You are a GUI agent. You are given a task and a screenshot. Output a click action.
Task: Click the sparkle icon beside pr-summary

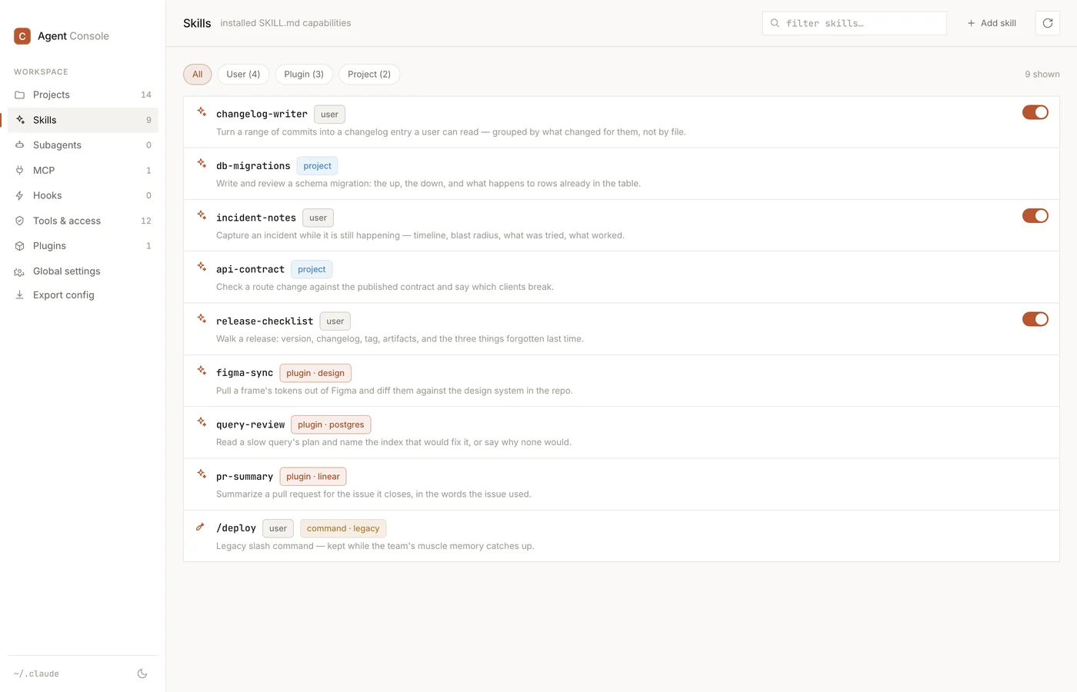[x=202, y=474]
